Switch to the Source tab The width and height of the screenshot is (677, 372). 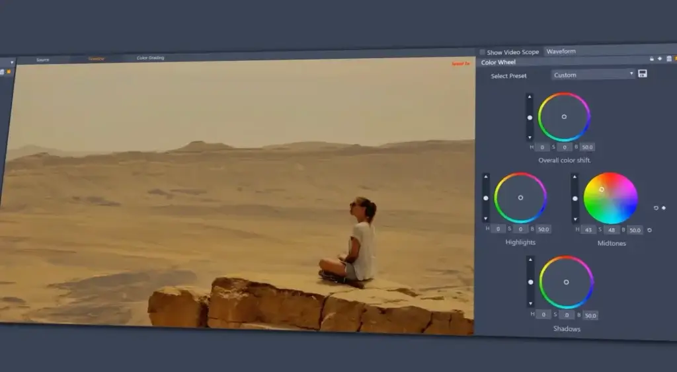42,60
